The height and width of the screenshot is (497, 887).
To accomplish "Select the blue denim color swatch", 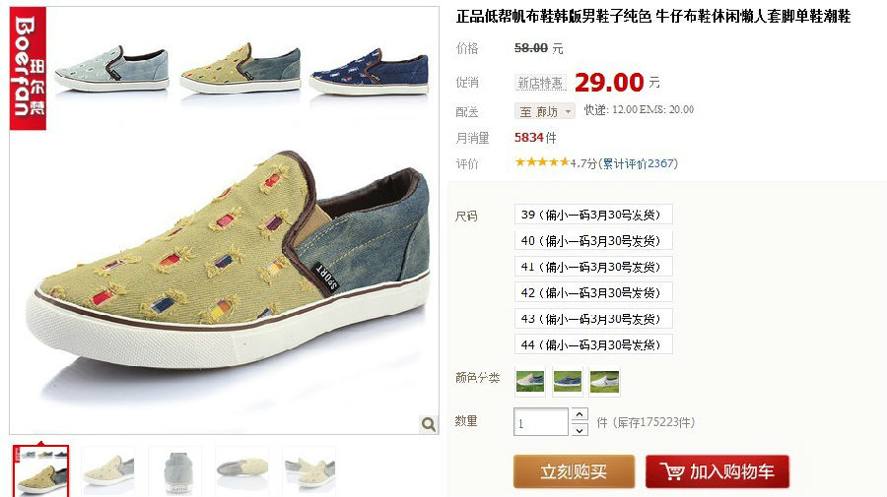I will tap(568, 382).
